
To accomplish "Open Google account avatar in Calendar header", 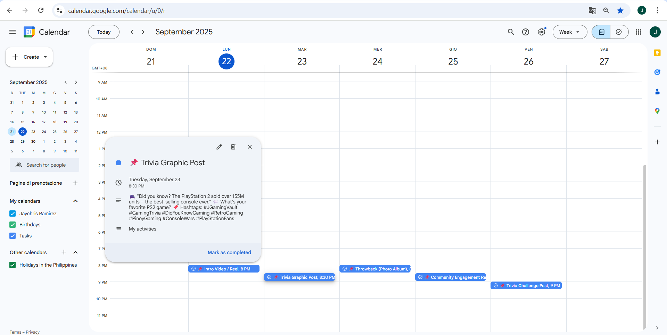I will pyautogui.click(x=655, y=32).
